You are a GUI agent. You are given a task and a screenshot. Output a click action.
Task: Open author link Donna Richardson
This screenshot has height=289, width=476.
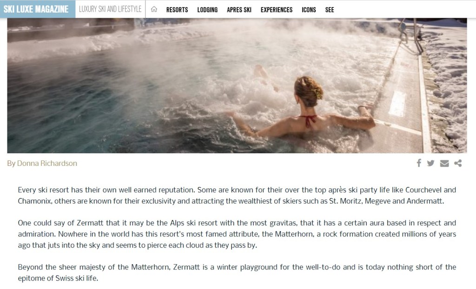pyautogui.click(x=47, y=164)
